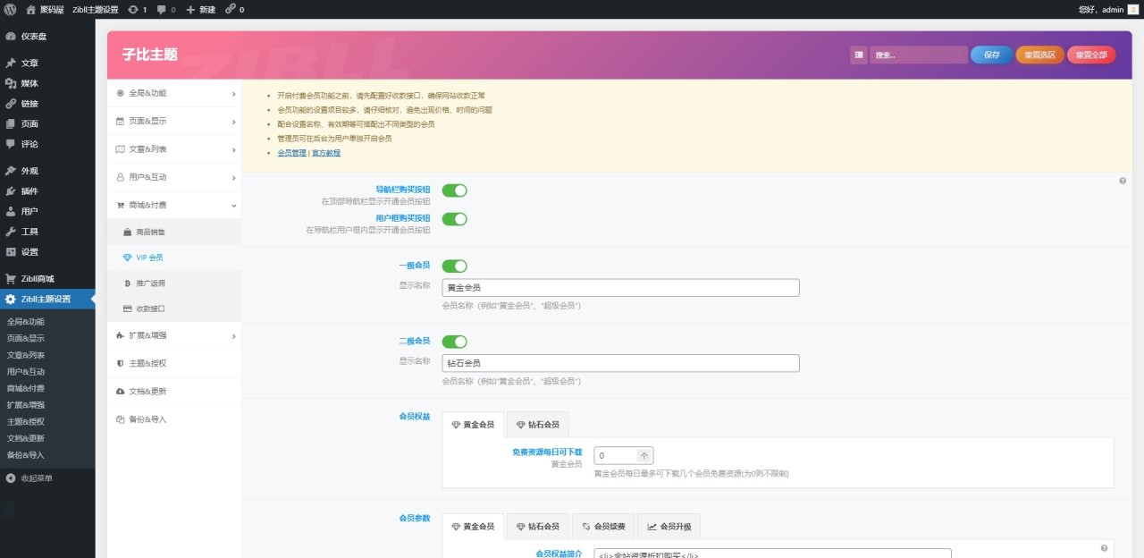Switch to 会员升级 tab
The image size is (1144, 558).
pos(669,527)
